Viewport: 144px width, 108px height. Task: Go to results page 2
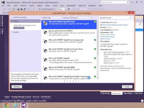click(x=67, y=81)
